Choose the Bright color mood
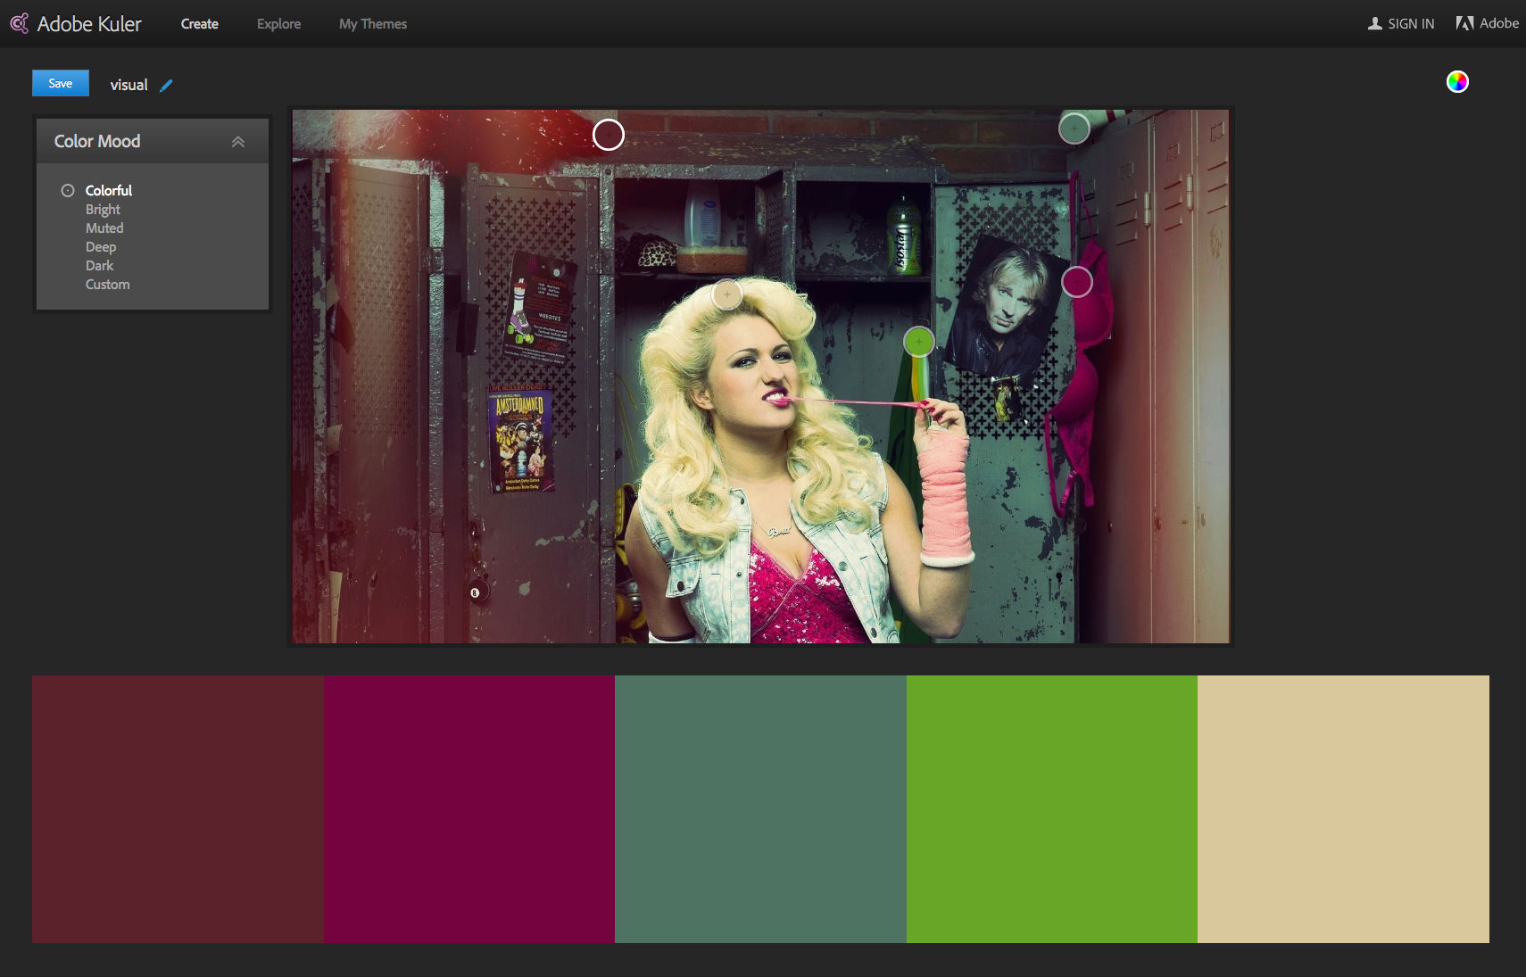The height and width of the screenshot is (977, 1526). (103, 210)
